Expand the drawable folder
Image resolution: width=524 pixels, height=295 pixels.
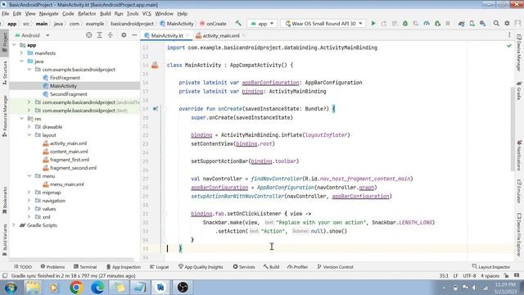point(29,127)
